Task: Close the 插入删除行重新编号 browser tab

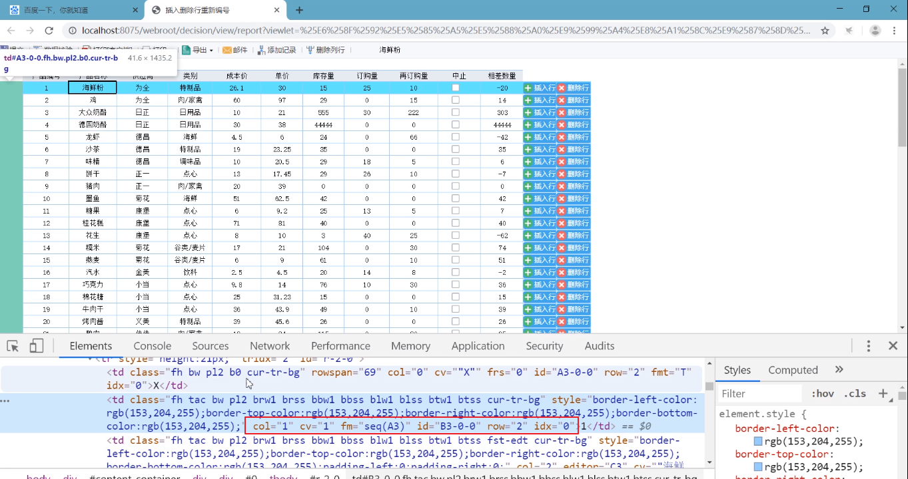Action: pyautogui.click(x=277, y=10)
